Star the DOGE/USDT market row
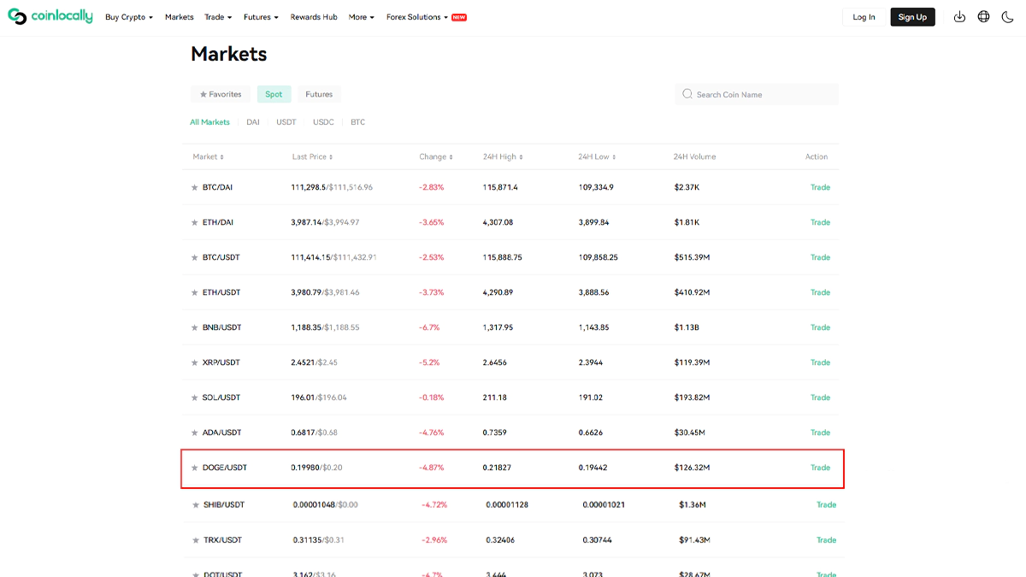The width and height of the screenshot is (1026, 577). tap(194, 468)
